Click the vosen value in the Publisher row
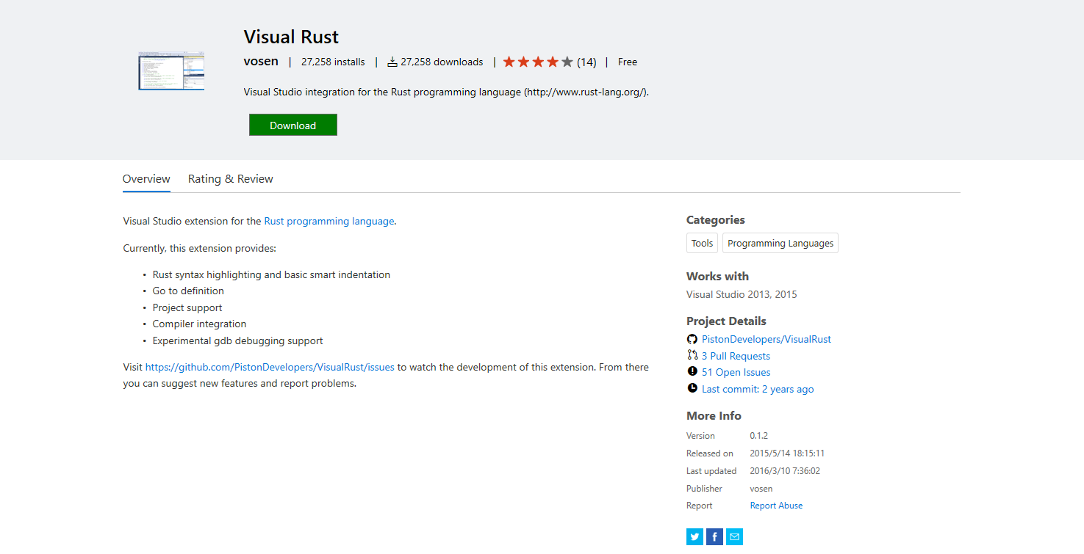This screenshot has height=554, width=1084. 761,489
